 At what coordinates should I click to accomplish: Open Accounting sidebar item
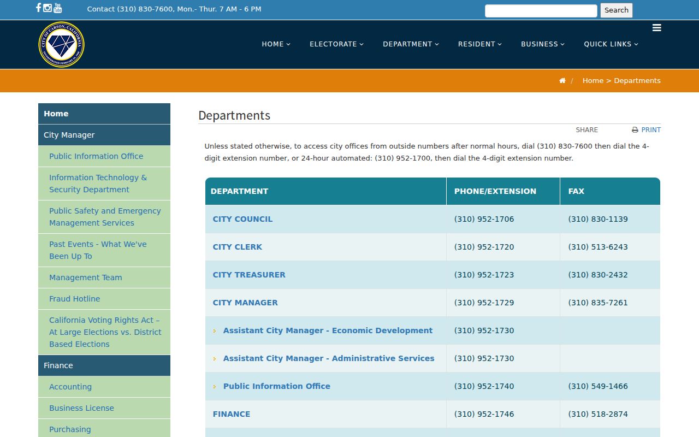tap(104, 387)
